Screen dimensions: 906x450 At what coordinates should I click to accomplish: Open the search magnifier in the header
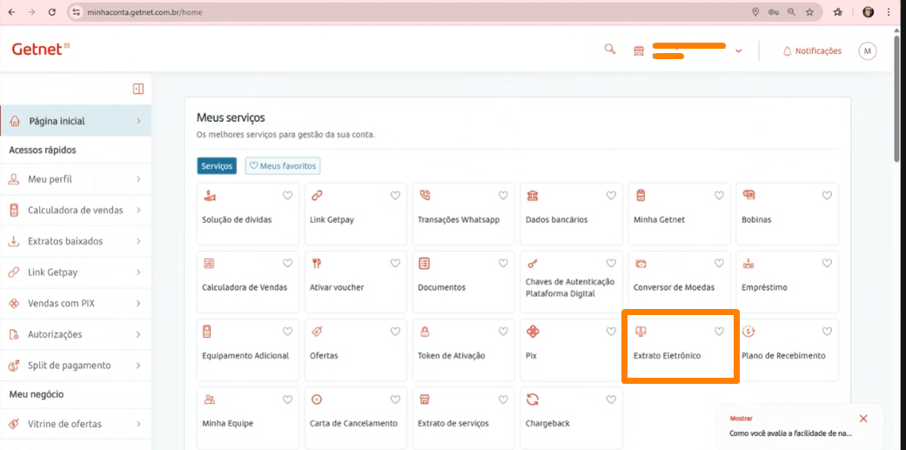[609, 49]
